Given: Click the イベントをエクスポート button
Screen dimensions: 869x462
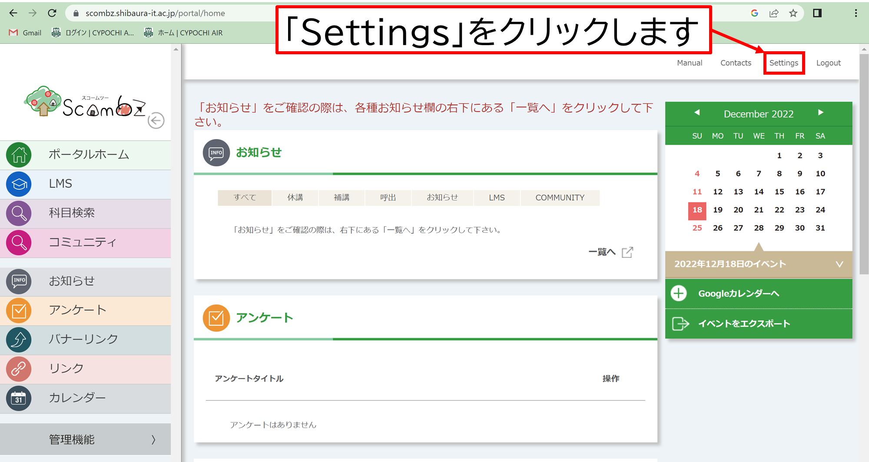Looking at the screenshot, I should tap(758, 323).
